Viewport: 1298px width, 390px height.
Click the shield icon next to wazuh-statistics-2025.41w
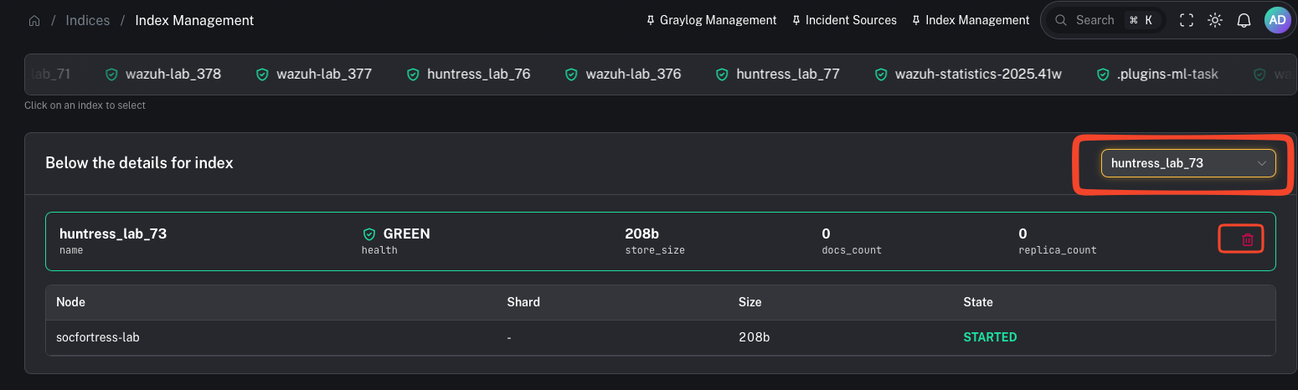click(x=880, y=74)
